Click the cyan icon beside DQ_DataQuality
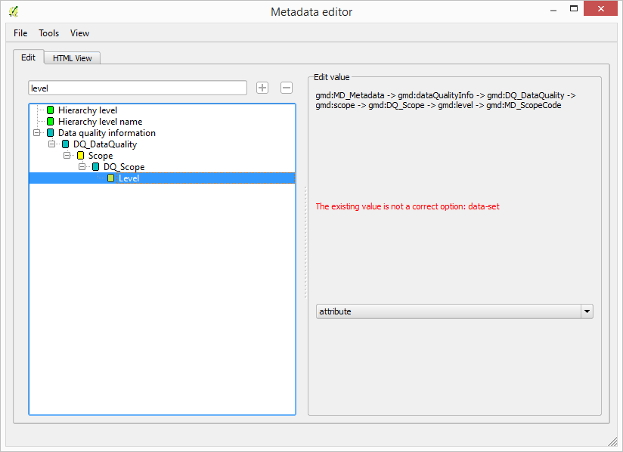Image resolution: width=623 pixels, height=452 pixels. [x=65, y=144]
